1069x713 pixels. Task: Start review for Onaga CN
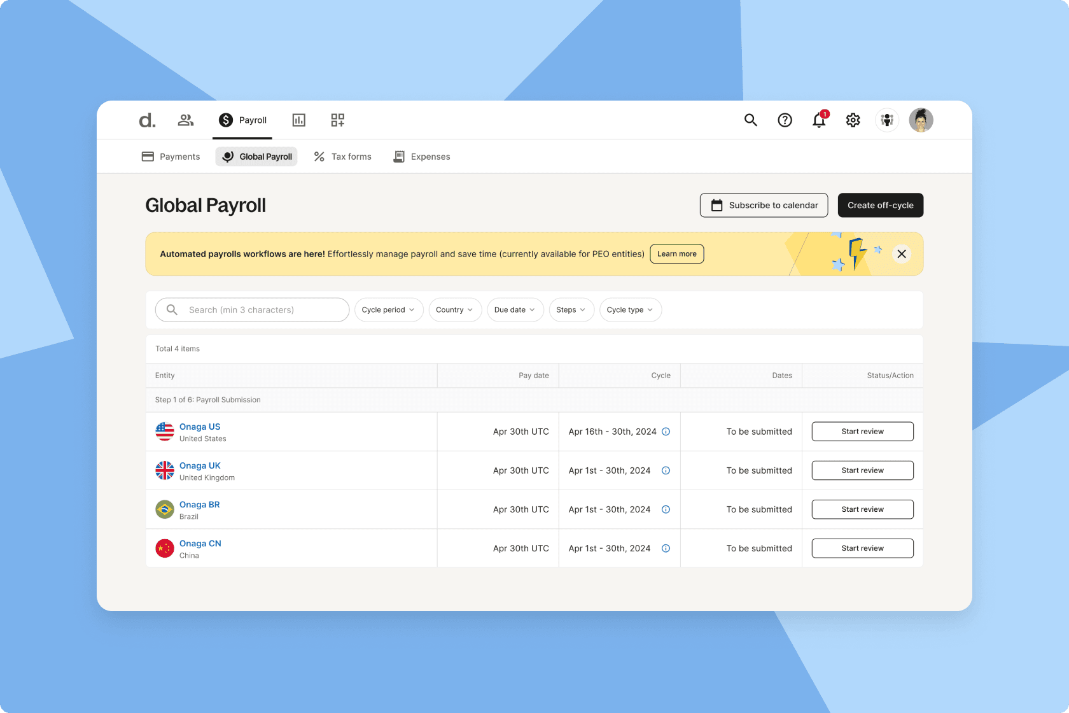[x=863, y=548]
